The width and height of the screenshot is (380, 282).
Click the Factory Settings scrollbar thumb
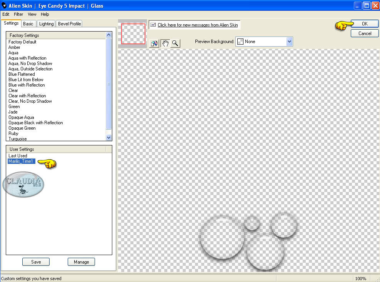(108, 83)
